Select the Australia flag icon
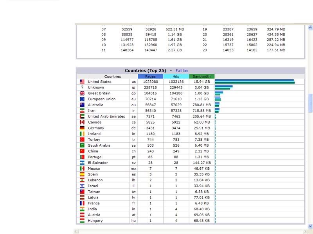Viewport: 313px width, 234px height. 82,105
